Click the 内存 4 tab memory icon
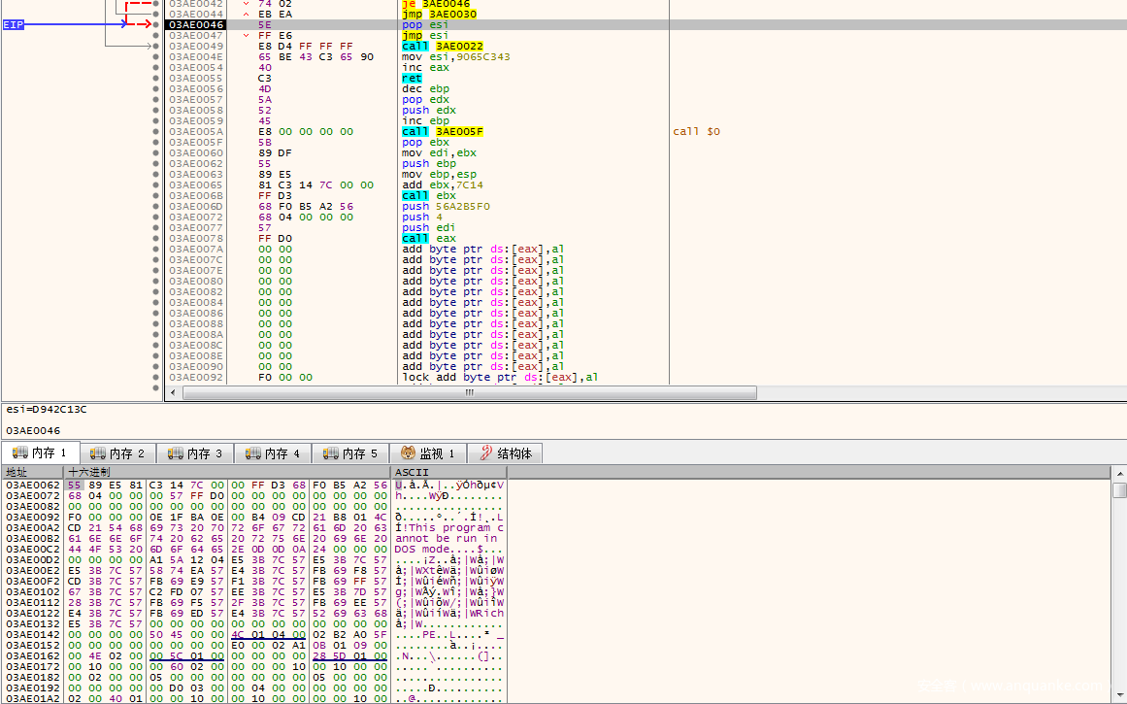The width and height of the screenshot is (1127, 704). point(252,453)
